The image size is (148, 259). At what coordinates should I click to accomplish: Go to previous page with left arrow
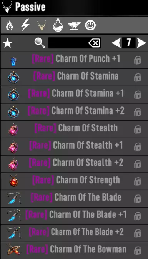click(116, 43)
